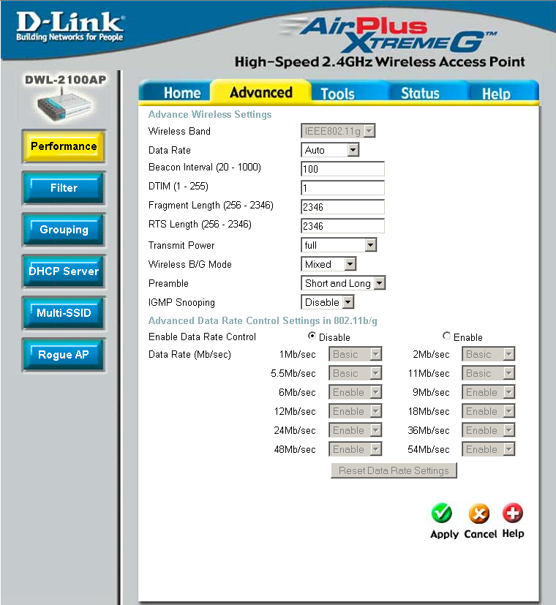
Task: Click the Cancel text label
Action: tap(480, 533)
